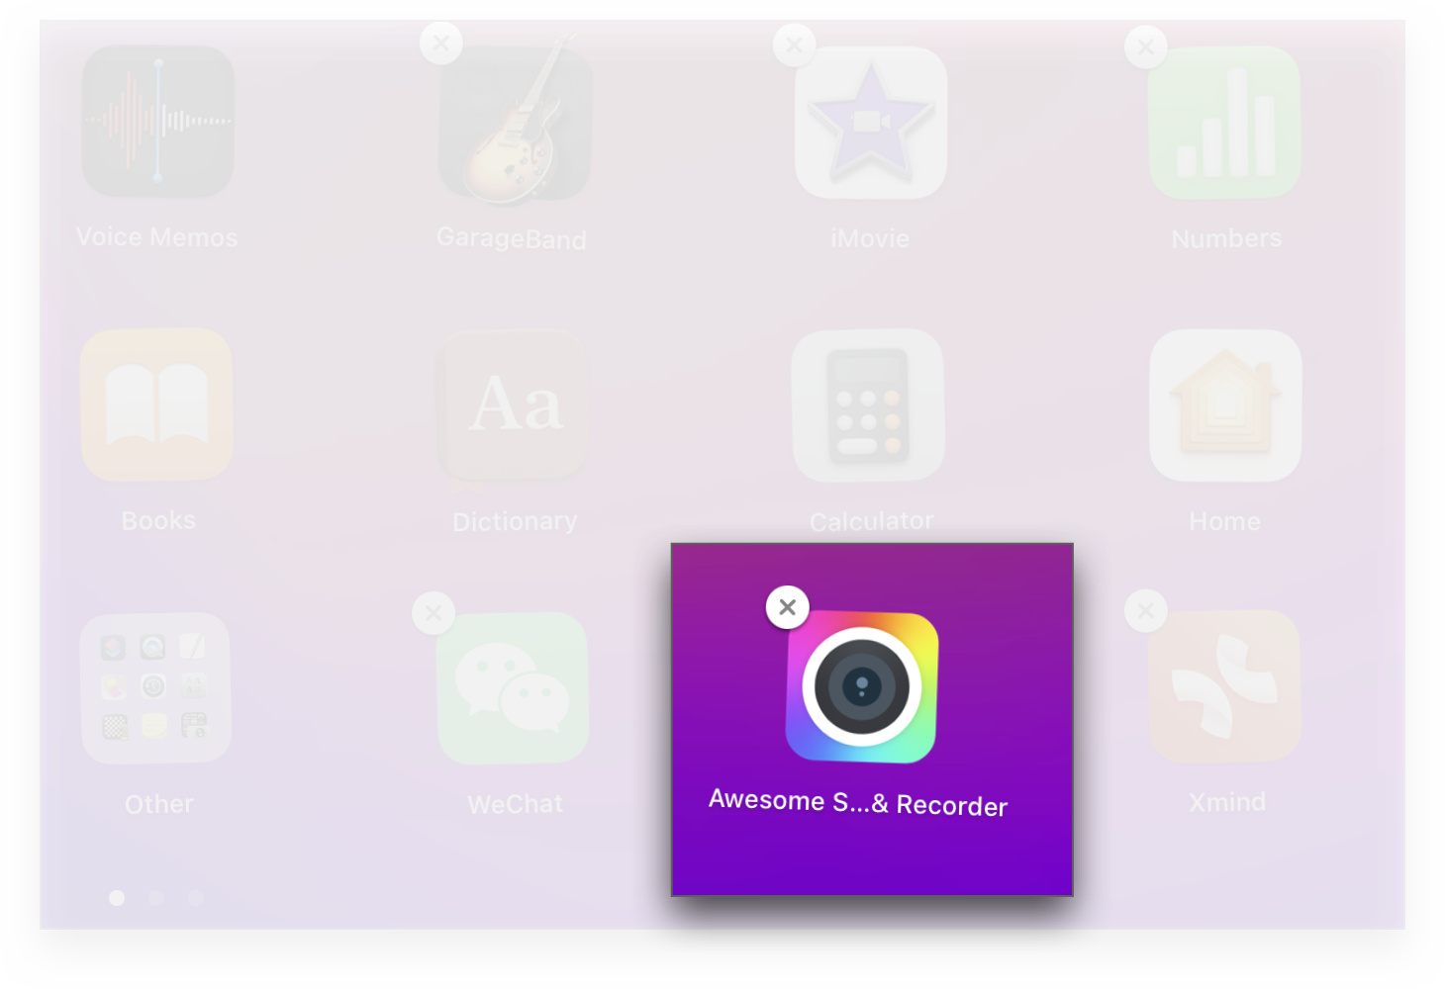Open the Awesome Screenshot & Recorder icon
This screenshot has height=989, width=1445.
[862, 687]
